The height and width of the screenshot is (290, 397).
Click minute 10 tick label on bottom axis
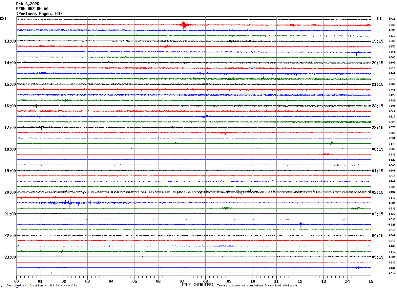(x=253, y=281)
